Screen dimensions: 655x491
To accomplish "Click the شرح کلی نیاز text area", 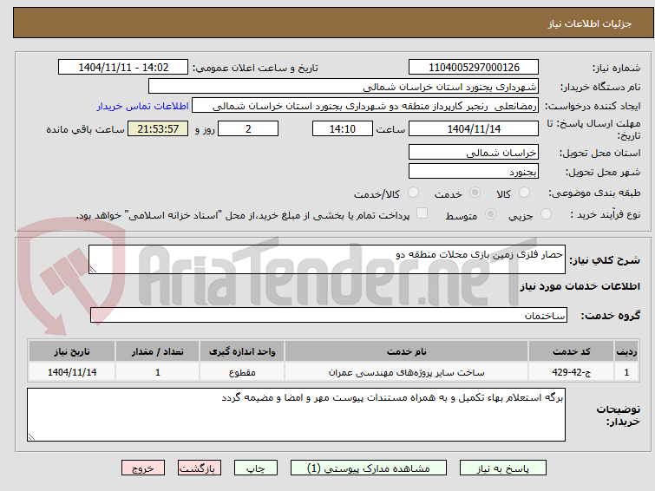I will click(327, 259).
